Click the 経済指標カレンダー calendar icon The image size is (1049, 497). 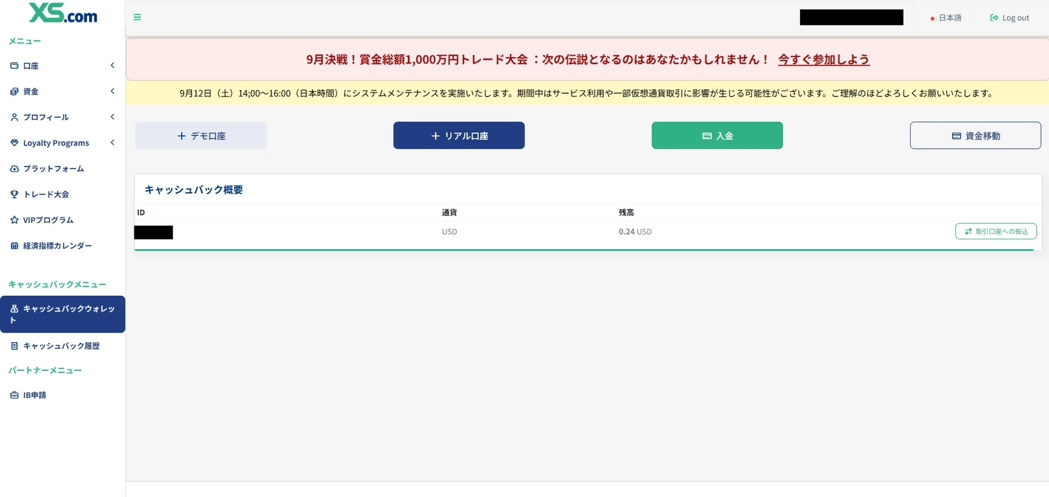tap(14, 246)
